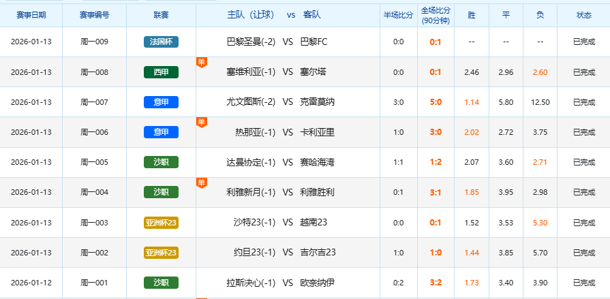Image resolution: width=610 pixels, height=299 pixels.
Task: Click the 5:0 full-time score
Action: pos(436,102)
